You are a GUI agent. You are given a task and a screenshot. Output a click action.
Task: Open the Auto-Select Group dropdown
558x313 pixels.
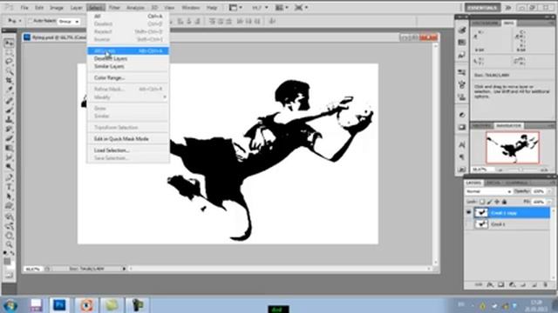coord(69,21)
